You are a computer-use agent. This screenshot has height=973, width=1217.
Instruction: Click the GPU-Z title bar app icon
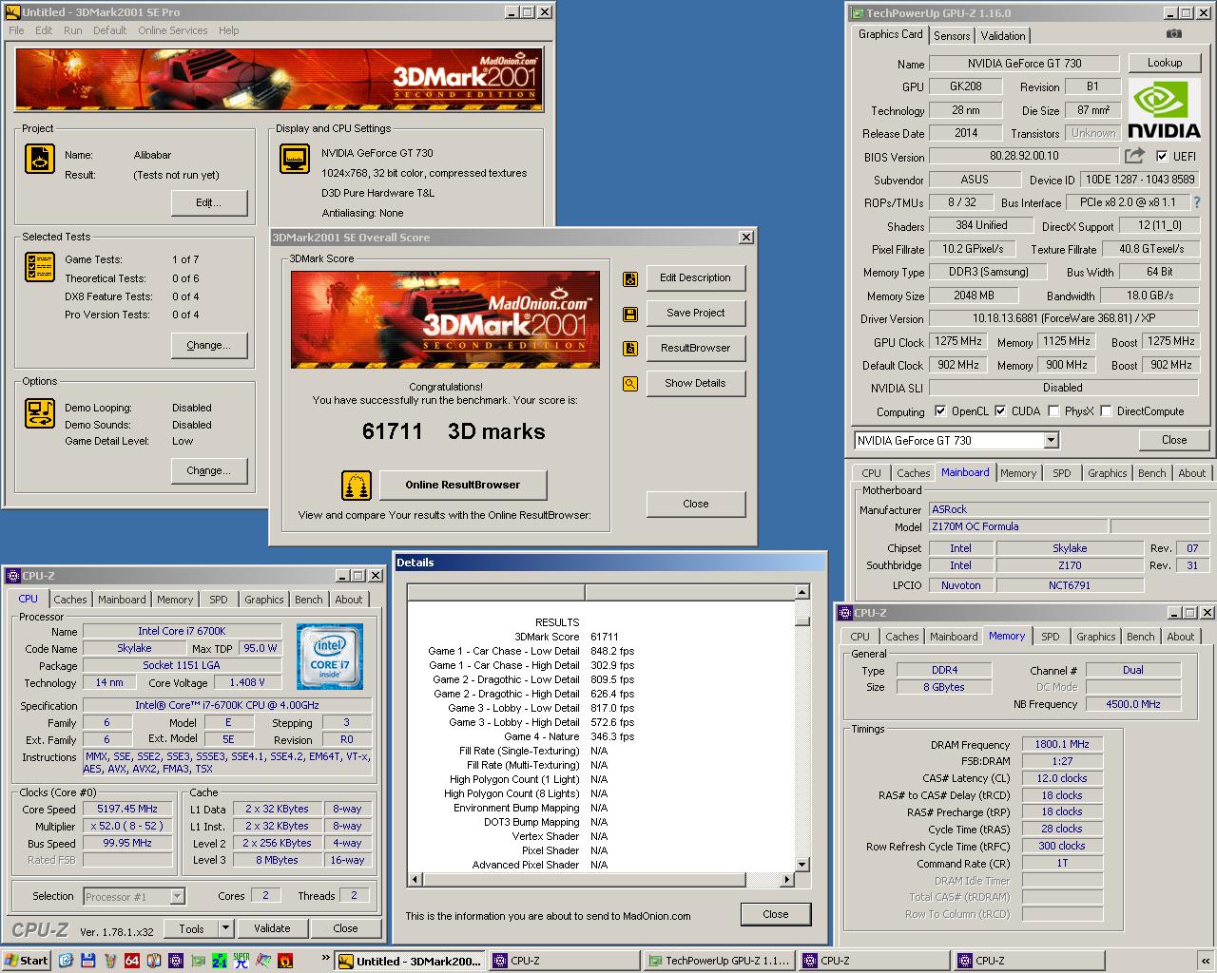[857, 13]
